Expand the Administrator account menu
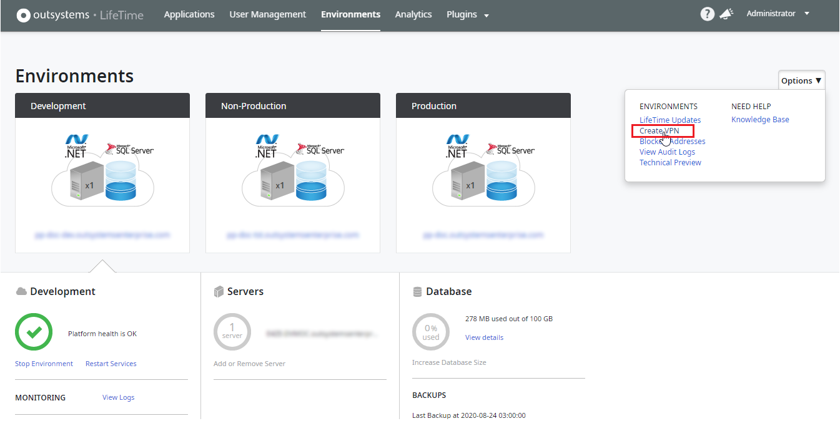 click(x=776, y=13)
